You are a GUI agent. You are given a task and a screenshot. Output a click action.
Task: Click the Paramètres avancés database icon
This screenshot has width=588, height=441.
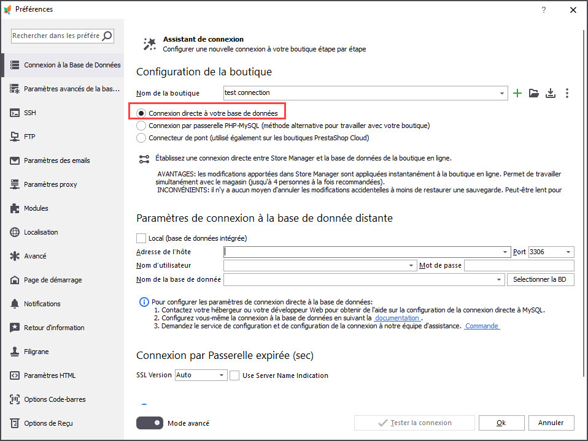[x=15, y=89]
